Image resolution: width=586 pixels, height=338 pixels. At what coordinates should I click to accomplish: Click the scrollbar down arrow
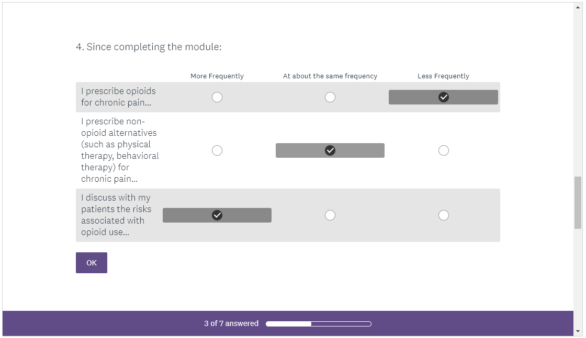[x=578, y=331]
